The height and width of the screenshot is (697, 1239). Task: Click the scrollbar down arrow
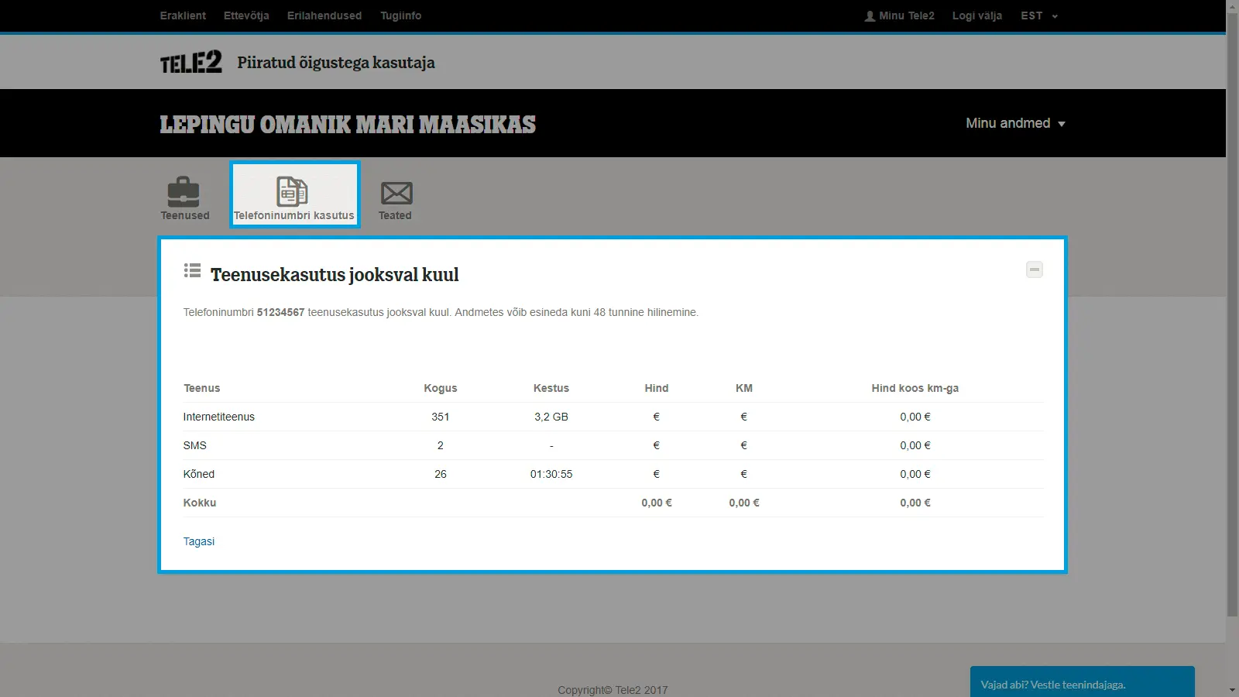coord(1232,689)
